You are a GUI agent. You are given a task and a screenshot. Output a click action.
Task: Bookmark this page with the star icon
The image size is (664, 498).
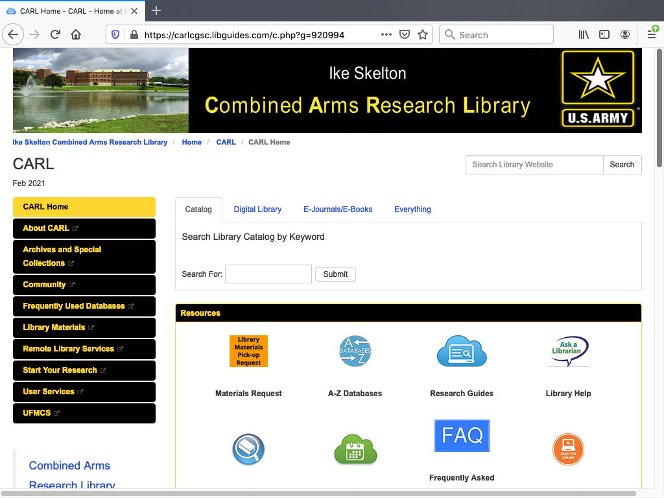(423, 35)
